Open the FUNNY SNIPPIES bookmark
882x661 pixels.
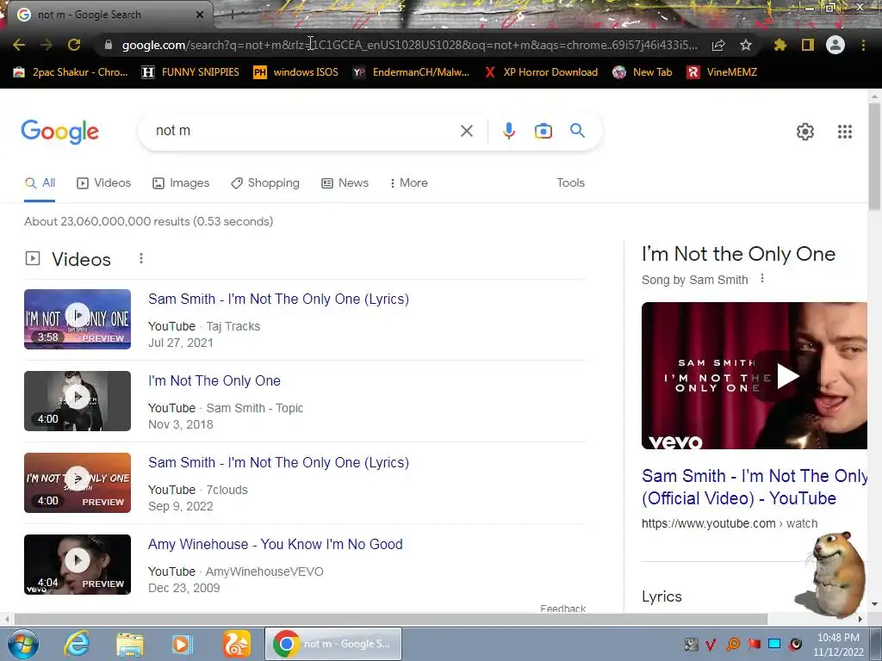pyautogui.click(x=190, y=72)
